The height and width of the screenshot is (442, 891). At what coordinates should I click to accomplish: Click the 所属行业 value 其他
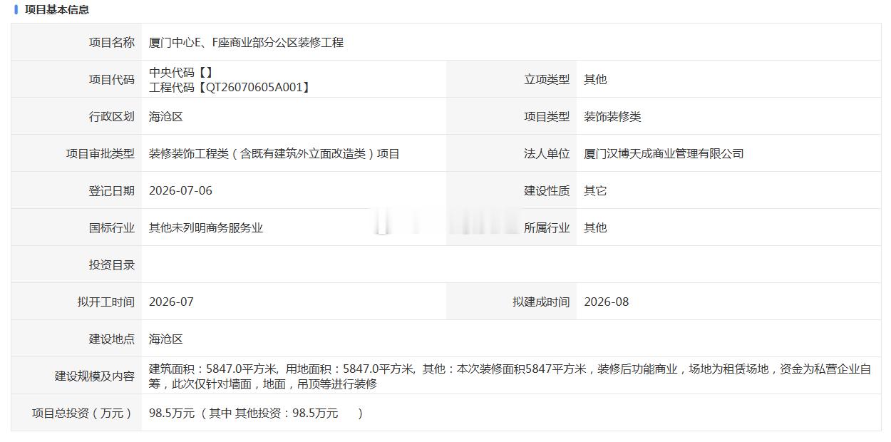click(x=595, y=228)
